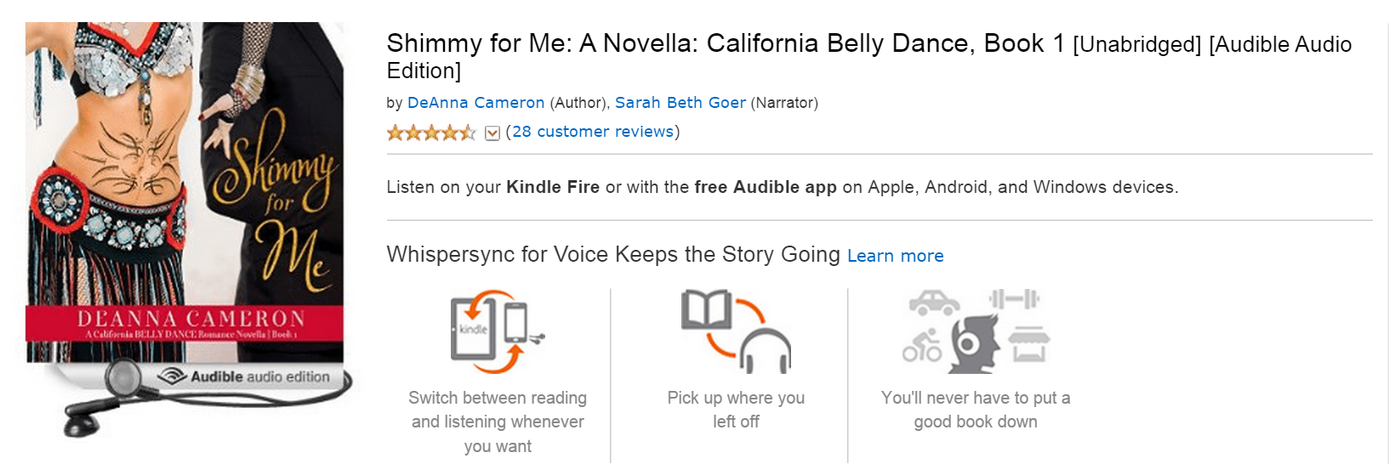The width and height of the screenshot is (1389, 464).
Task: Click the gray bicycle rider icon
Action: 922,346
